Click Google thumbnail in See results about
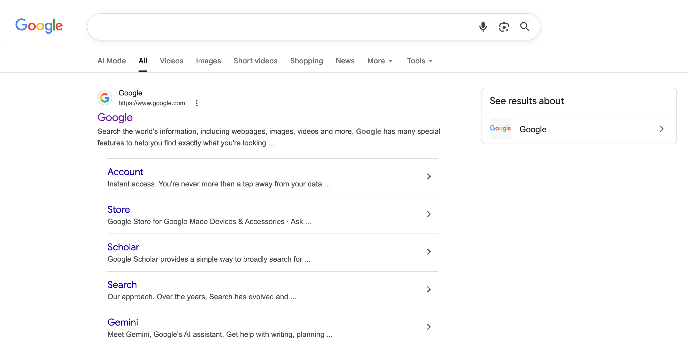This screenshot has height=345, width=688. tap(500, 129)
